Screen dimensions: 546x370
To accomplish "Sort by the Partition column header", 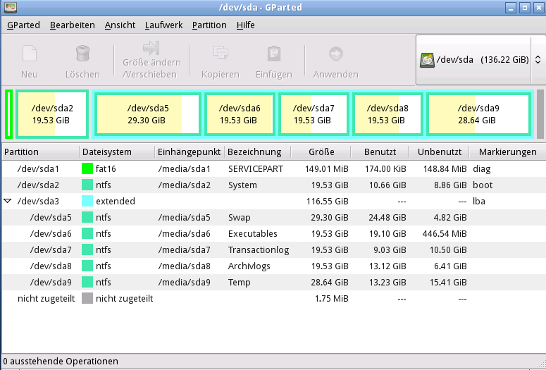I will 41,152.
